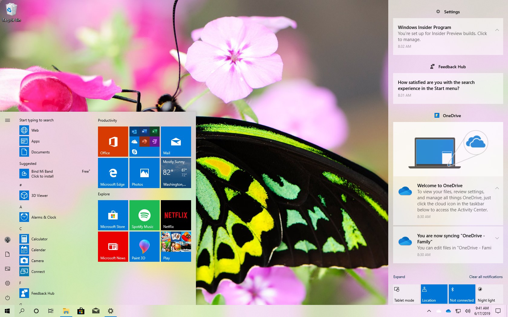
Task: Toggle Location off in quick actions
Action: coord(434,294)
